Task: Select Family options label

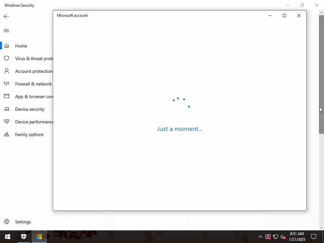Action: click(29, 134)
